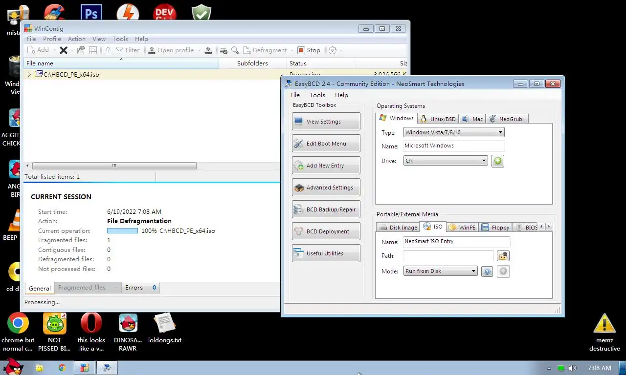Open the dropdown arrow next to Open profile
Image resolution: width=626 pixels, height=375 pixels.
(x=199, y=50)
